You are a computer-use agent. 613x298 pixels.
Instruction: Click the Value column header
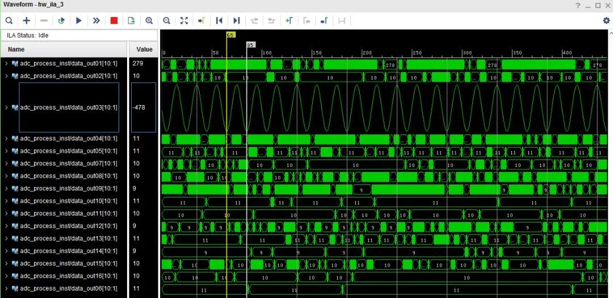point(144,49)
